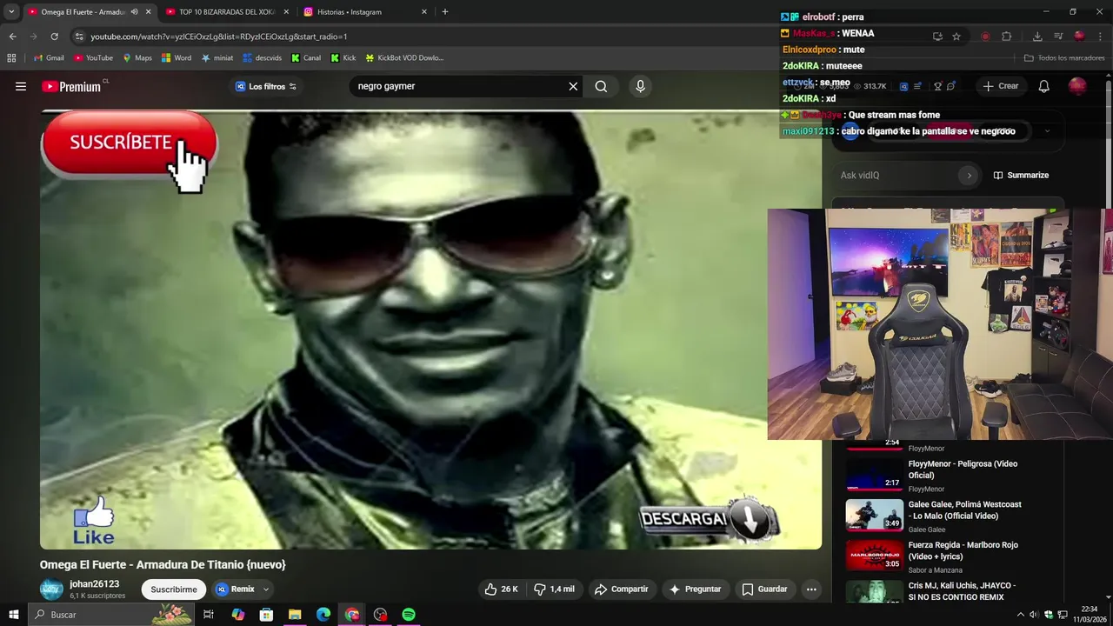Open site information icon in address bar
Image resolution: width=1113 pixels, height=626 pixels.
79,37
